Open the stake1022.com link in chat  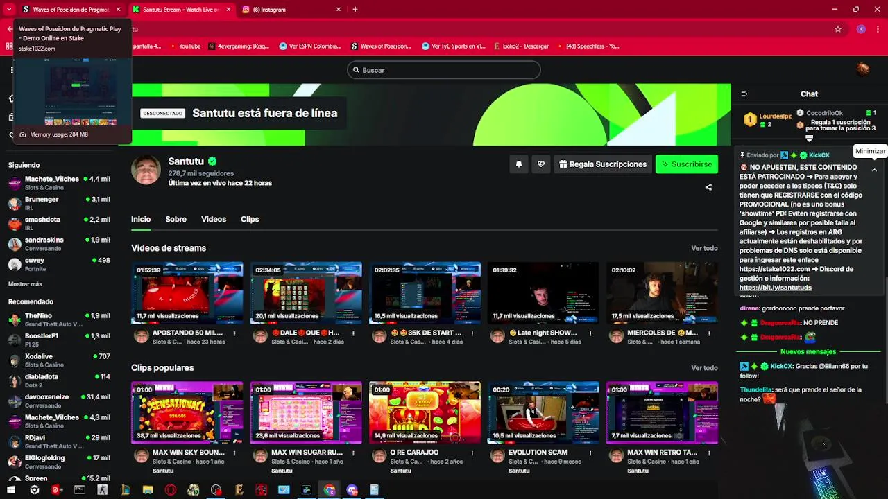click(774, 269)
